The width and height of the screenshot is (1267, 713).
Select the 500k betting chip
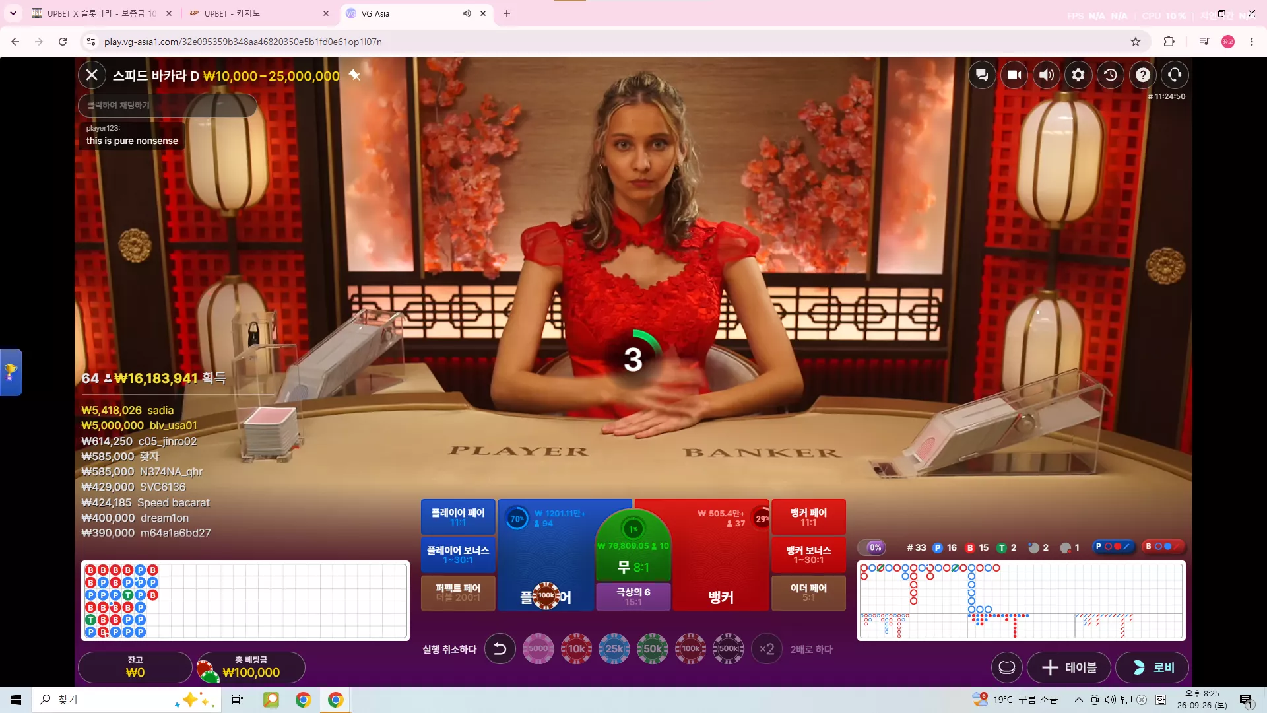(x=729, y=649)
